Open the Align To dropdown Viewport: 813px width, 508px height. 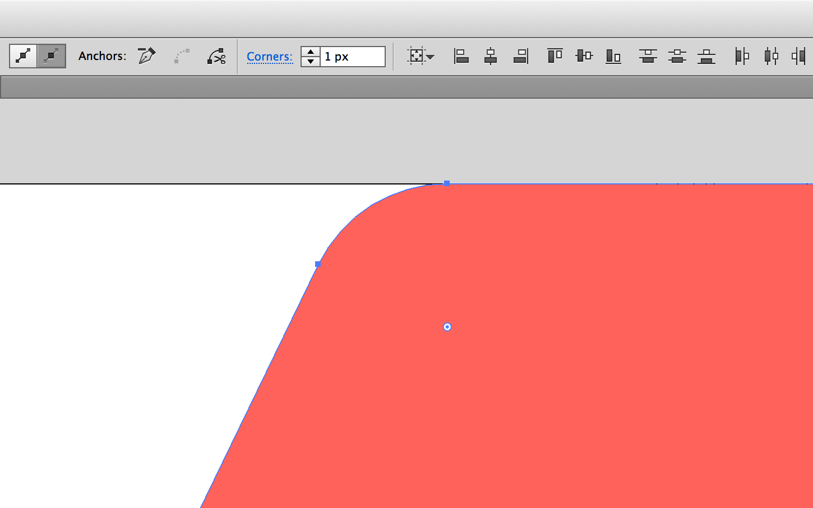(x=421, y=56)
